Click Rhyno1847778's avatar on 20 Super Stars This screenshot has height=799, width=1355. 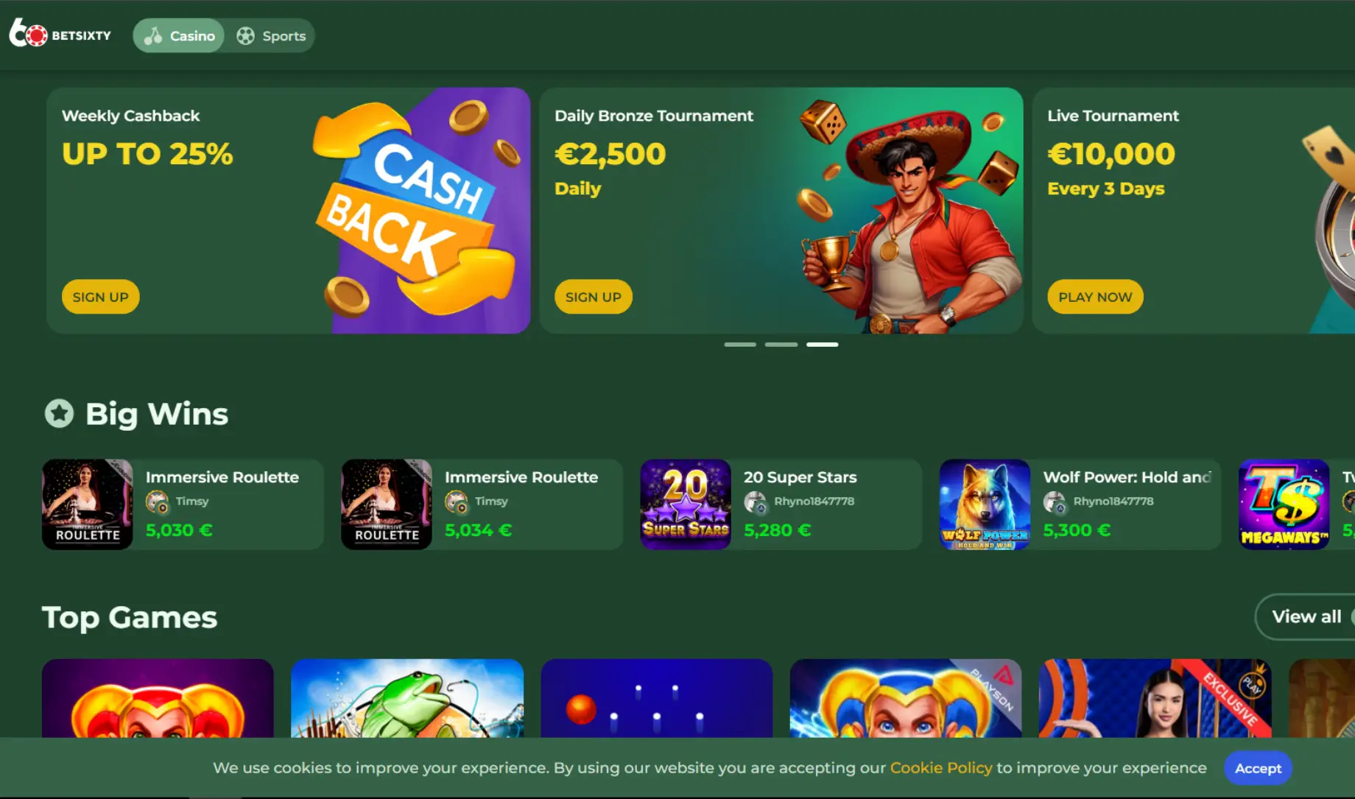click(755, 502)
